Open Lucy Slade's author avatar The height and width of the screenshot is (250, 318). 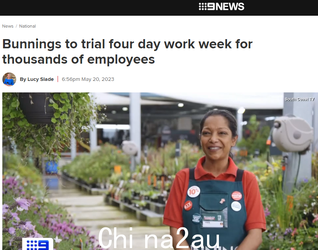point(9,79)
